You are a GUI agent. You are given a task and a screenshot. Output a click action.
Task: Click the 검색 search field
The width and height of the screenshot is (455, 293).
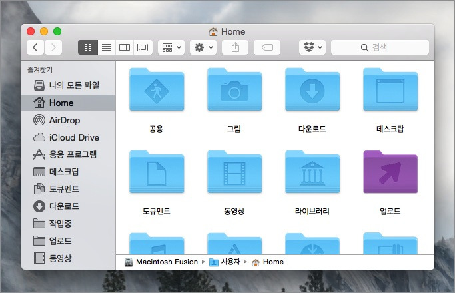point(380,47)
